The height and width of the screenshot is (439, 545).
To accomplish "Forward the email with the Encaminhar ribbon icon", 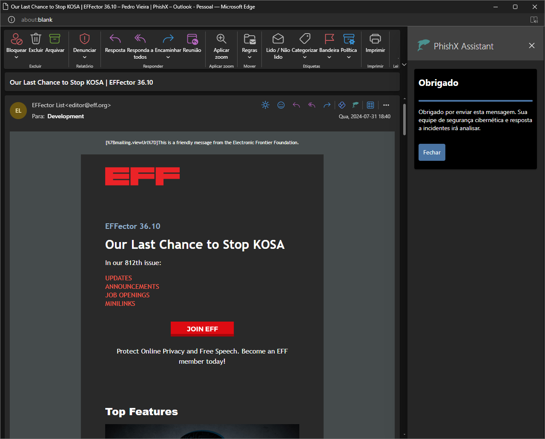I will (168, 39).
